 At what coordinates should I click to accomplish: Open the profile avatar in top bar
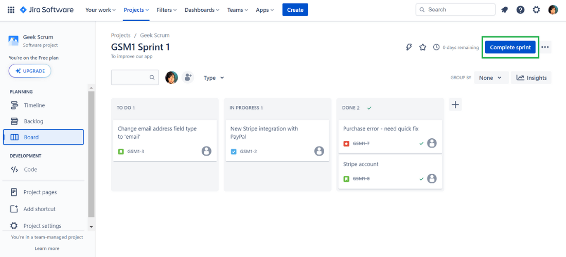[x=553, y=10]
